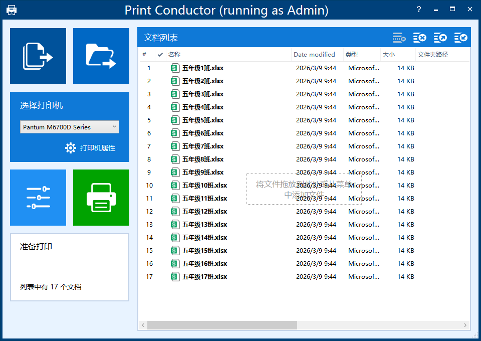Open the print settings sliders tile
This screenshot has width=481, height=341.
click(x=38, y=198)
